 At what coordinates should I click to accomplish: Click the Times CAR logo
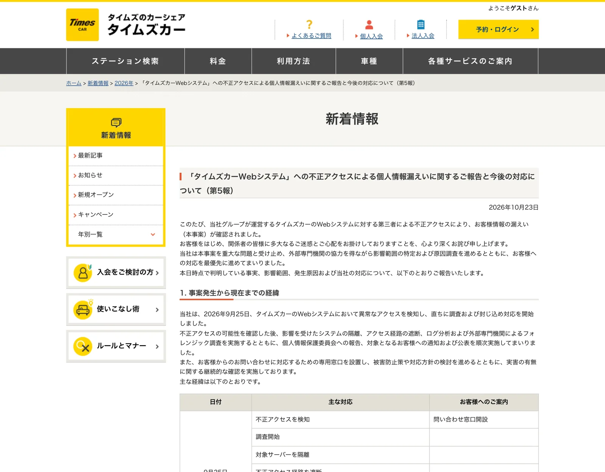click(x=82, y=25)
